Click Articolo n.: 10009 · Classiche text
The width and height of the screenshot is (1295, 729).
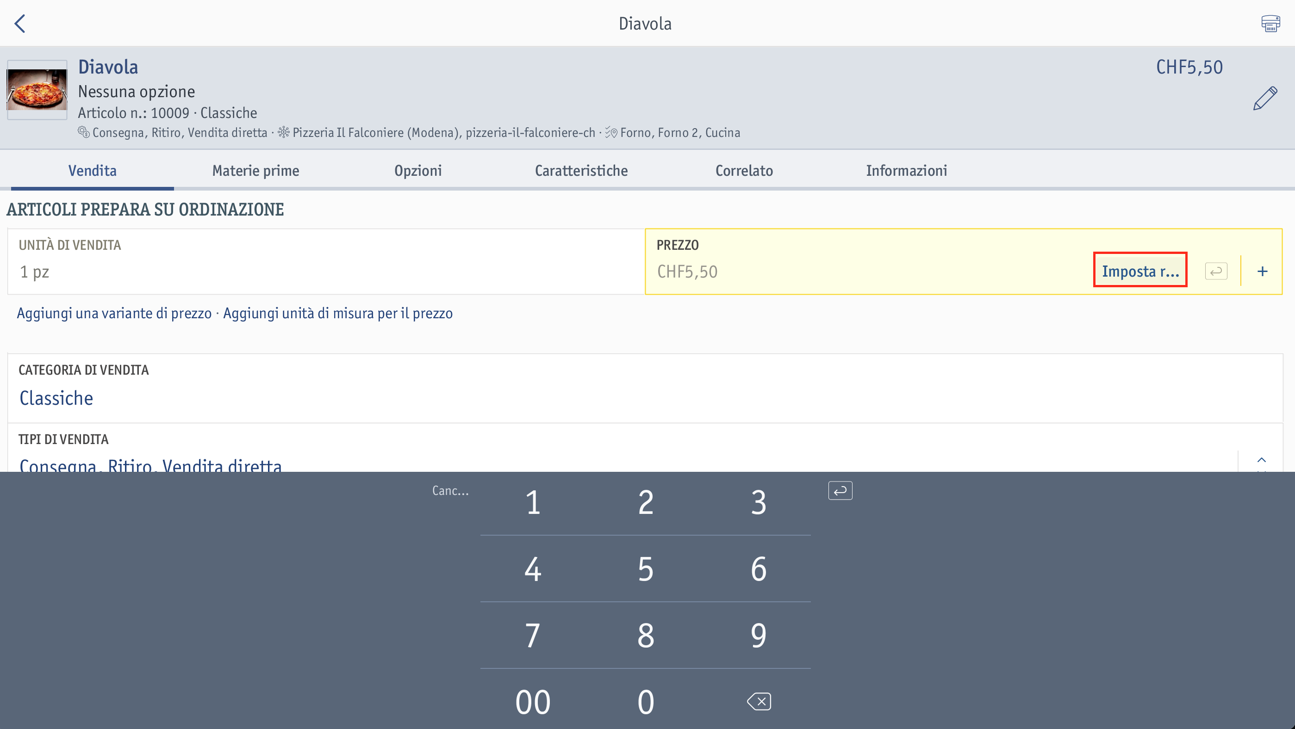point(168,113)
